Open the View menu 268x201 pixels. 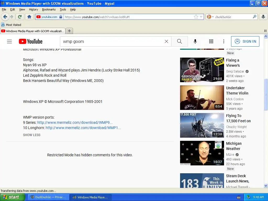[x=22, y=9]
